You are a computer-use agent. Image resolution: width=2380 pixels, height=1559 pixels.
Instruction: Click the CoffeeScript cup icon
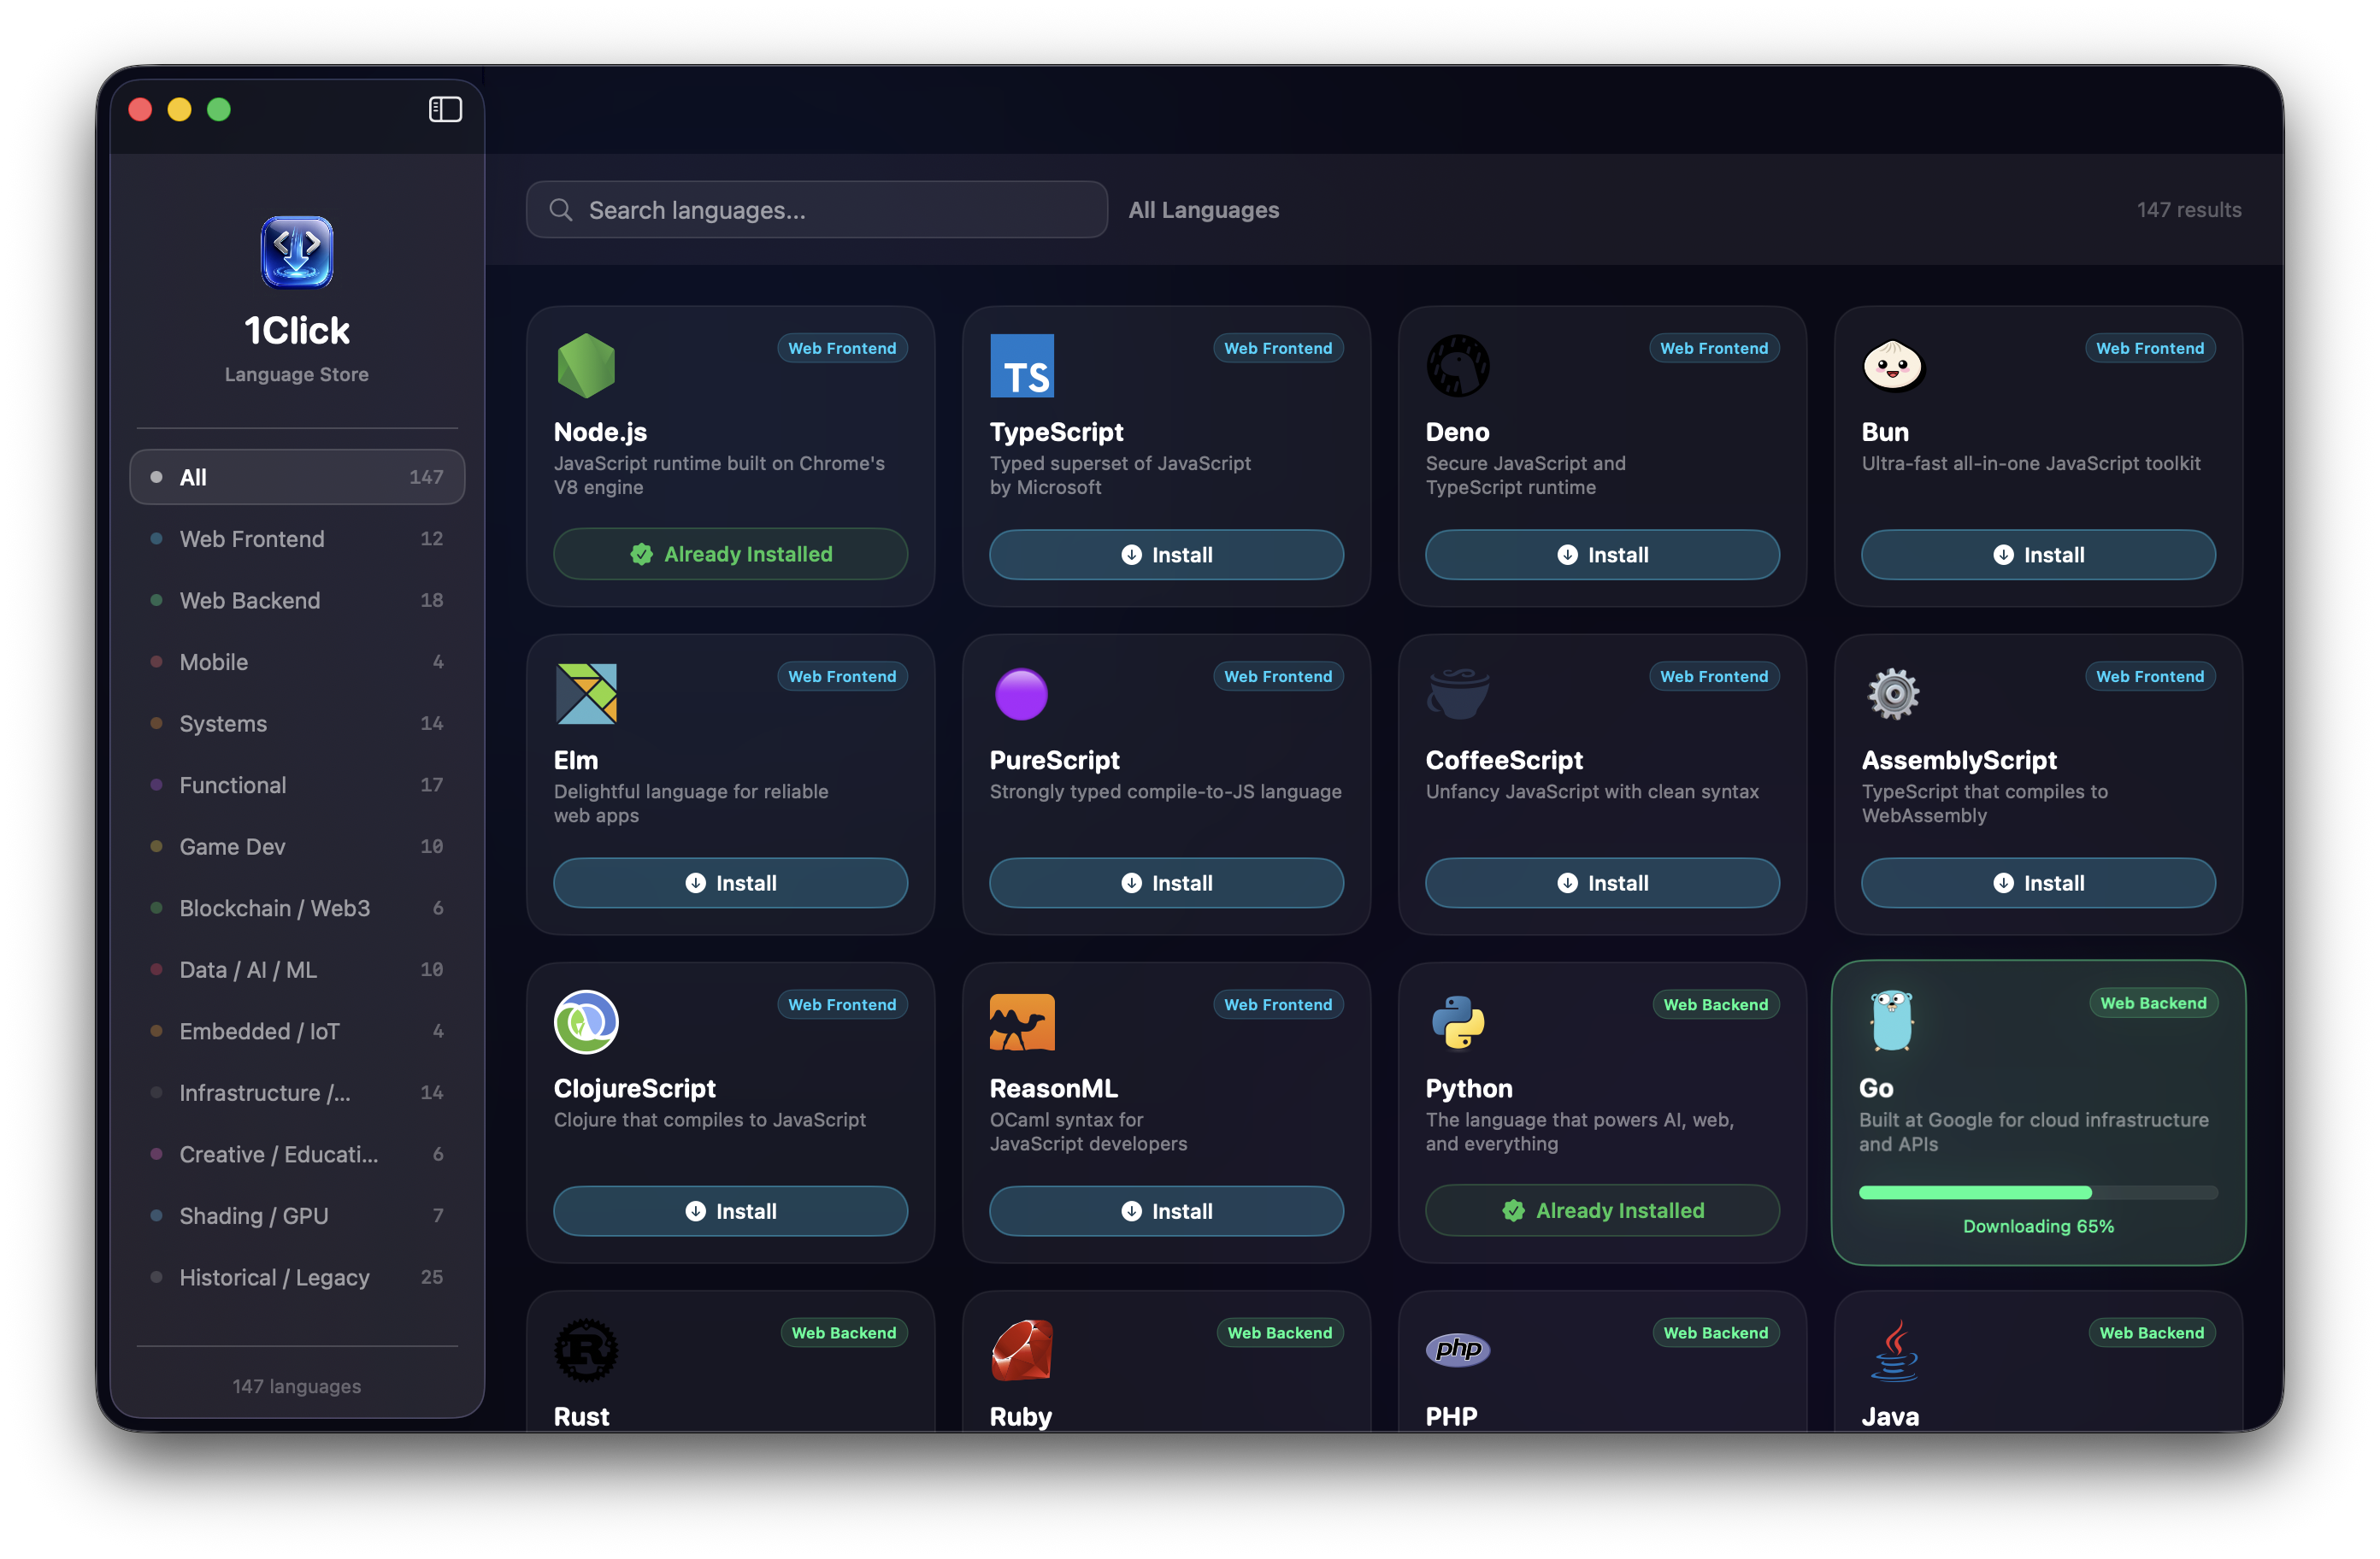[x=1458, y=693]
